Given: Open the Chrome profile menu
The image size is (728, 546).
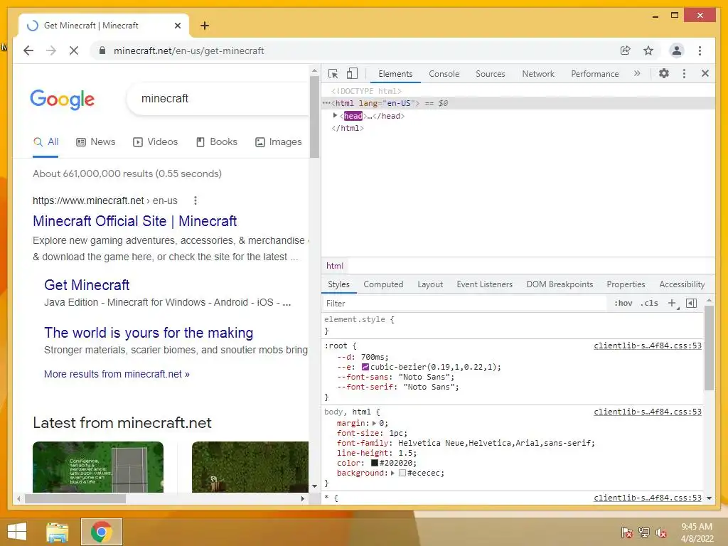Looking at the screenshot, I should pyautogui.click(x=677, y=50).
